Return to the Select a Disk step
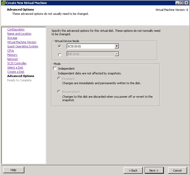190x175 pixels. [15, 68]
